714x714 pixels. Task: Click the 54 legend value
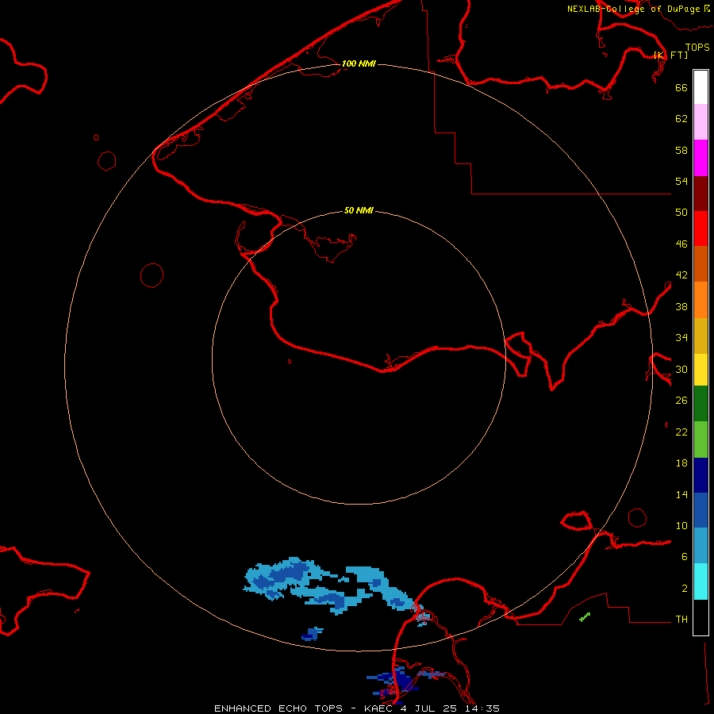681,181
